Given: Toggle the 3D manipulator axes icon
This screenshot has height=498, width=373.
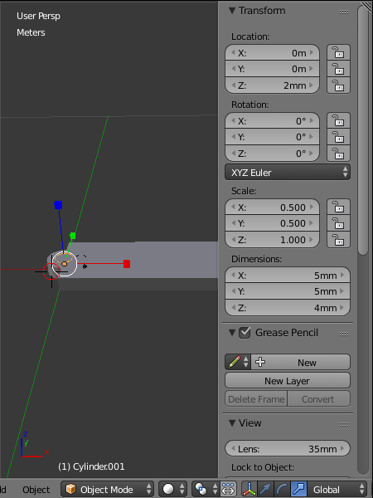Looking at the screenshot, I should (x=249, y=489).
